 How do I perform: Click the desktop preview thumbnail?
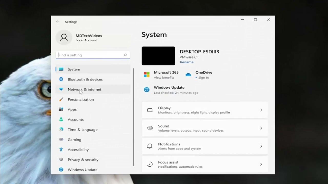coord(158,56)
